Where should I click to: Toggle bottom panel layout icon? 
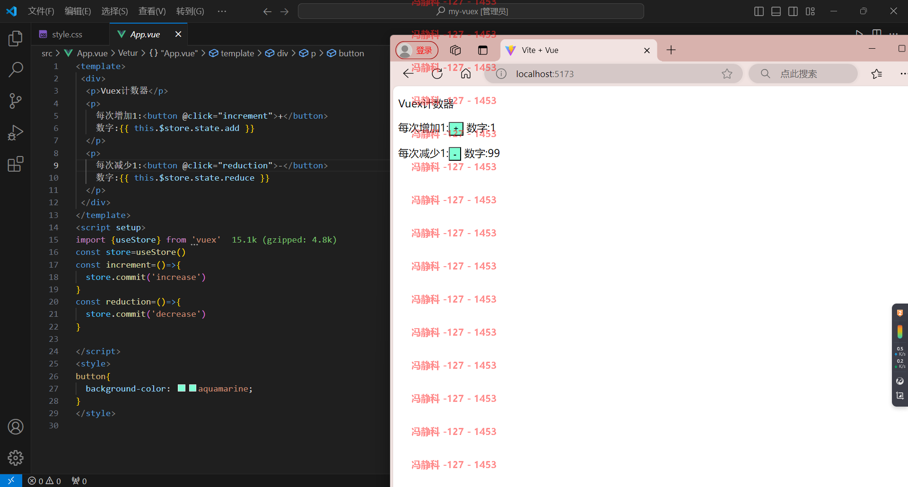(776, 11)
